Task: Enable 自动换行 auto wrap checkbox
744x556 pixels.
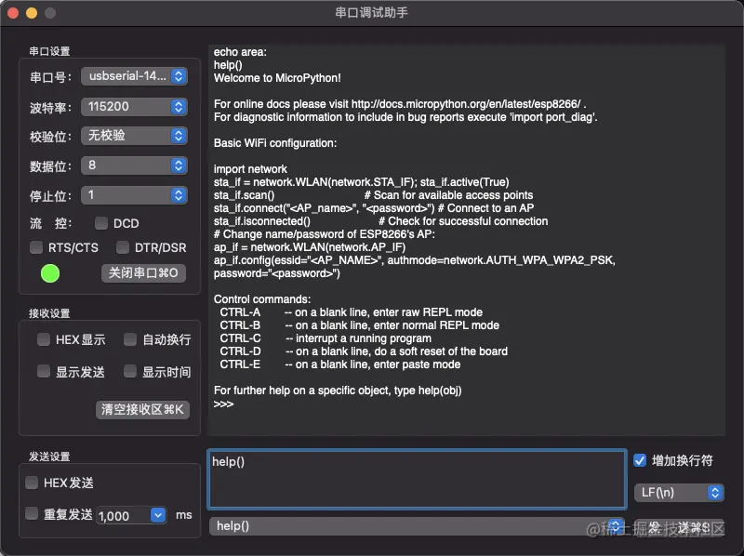Action: click(130, 339)
